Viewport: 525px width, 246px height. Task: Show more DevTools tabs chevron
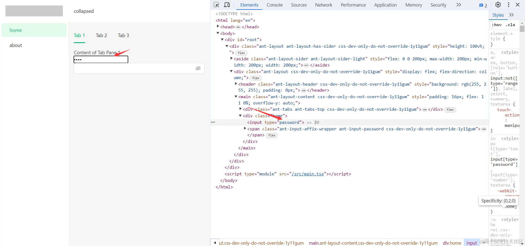click(x=459, y=5)
